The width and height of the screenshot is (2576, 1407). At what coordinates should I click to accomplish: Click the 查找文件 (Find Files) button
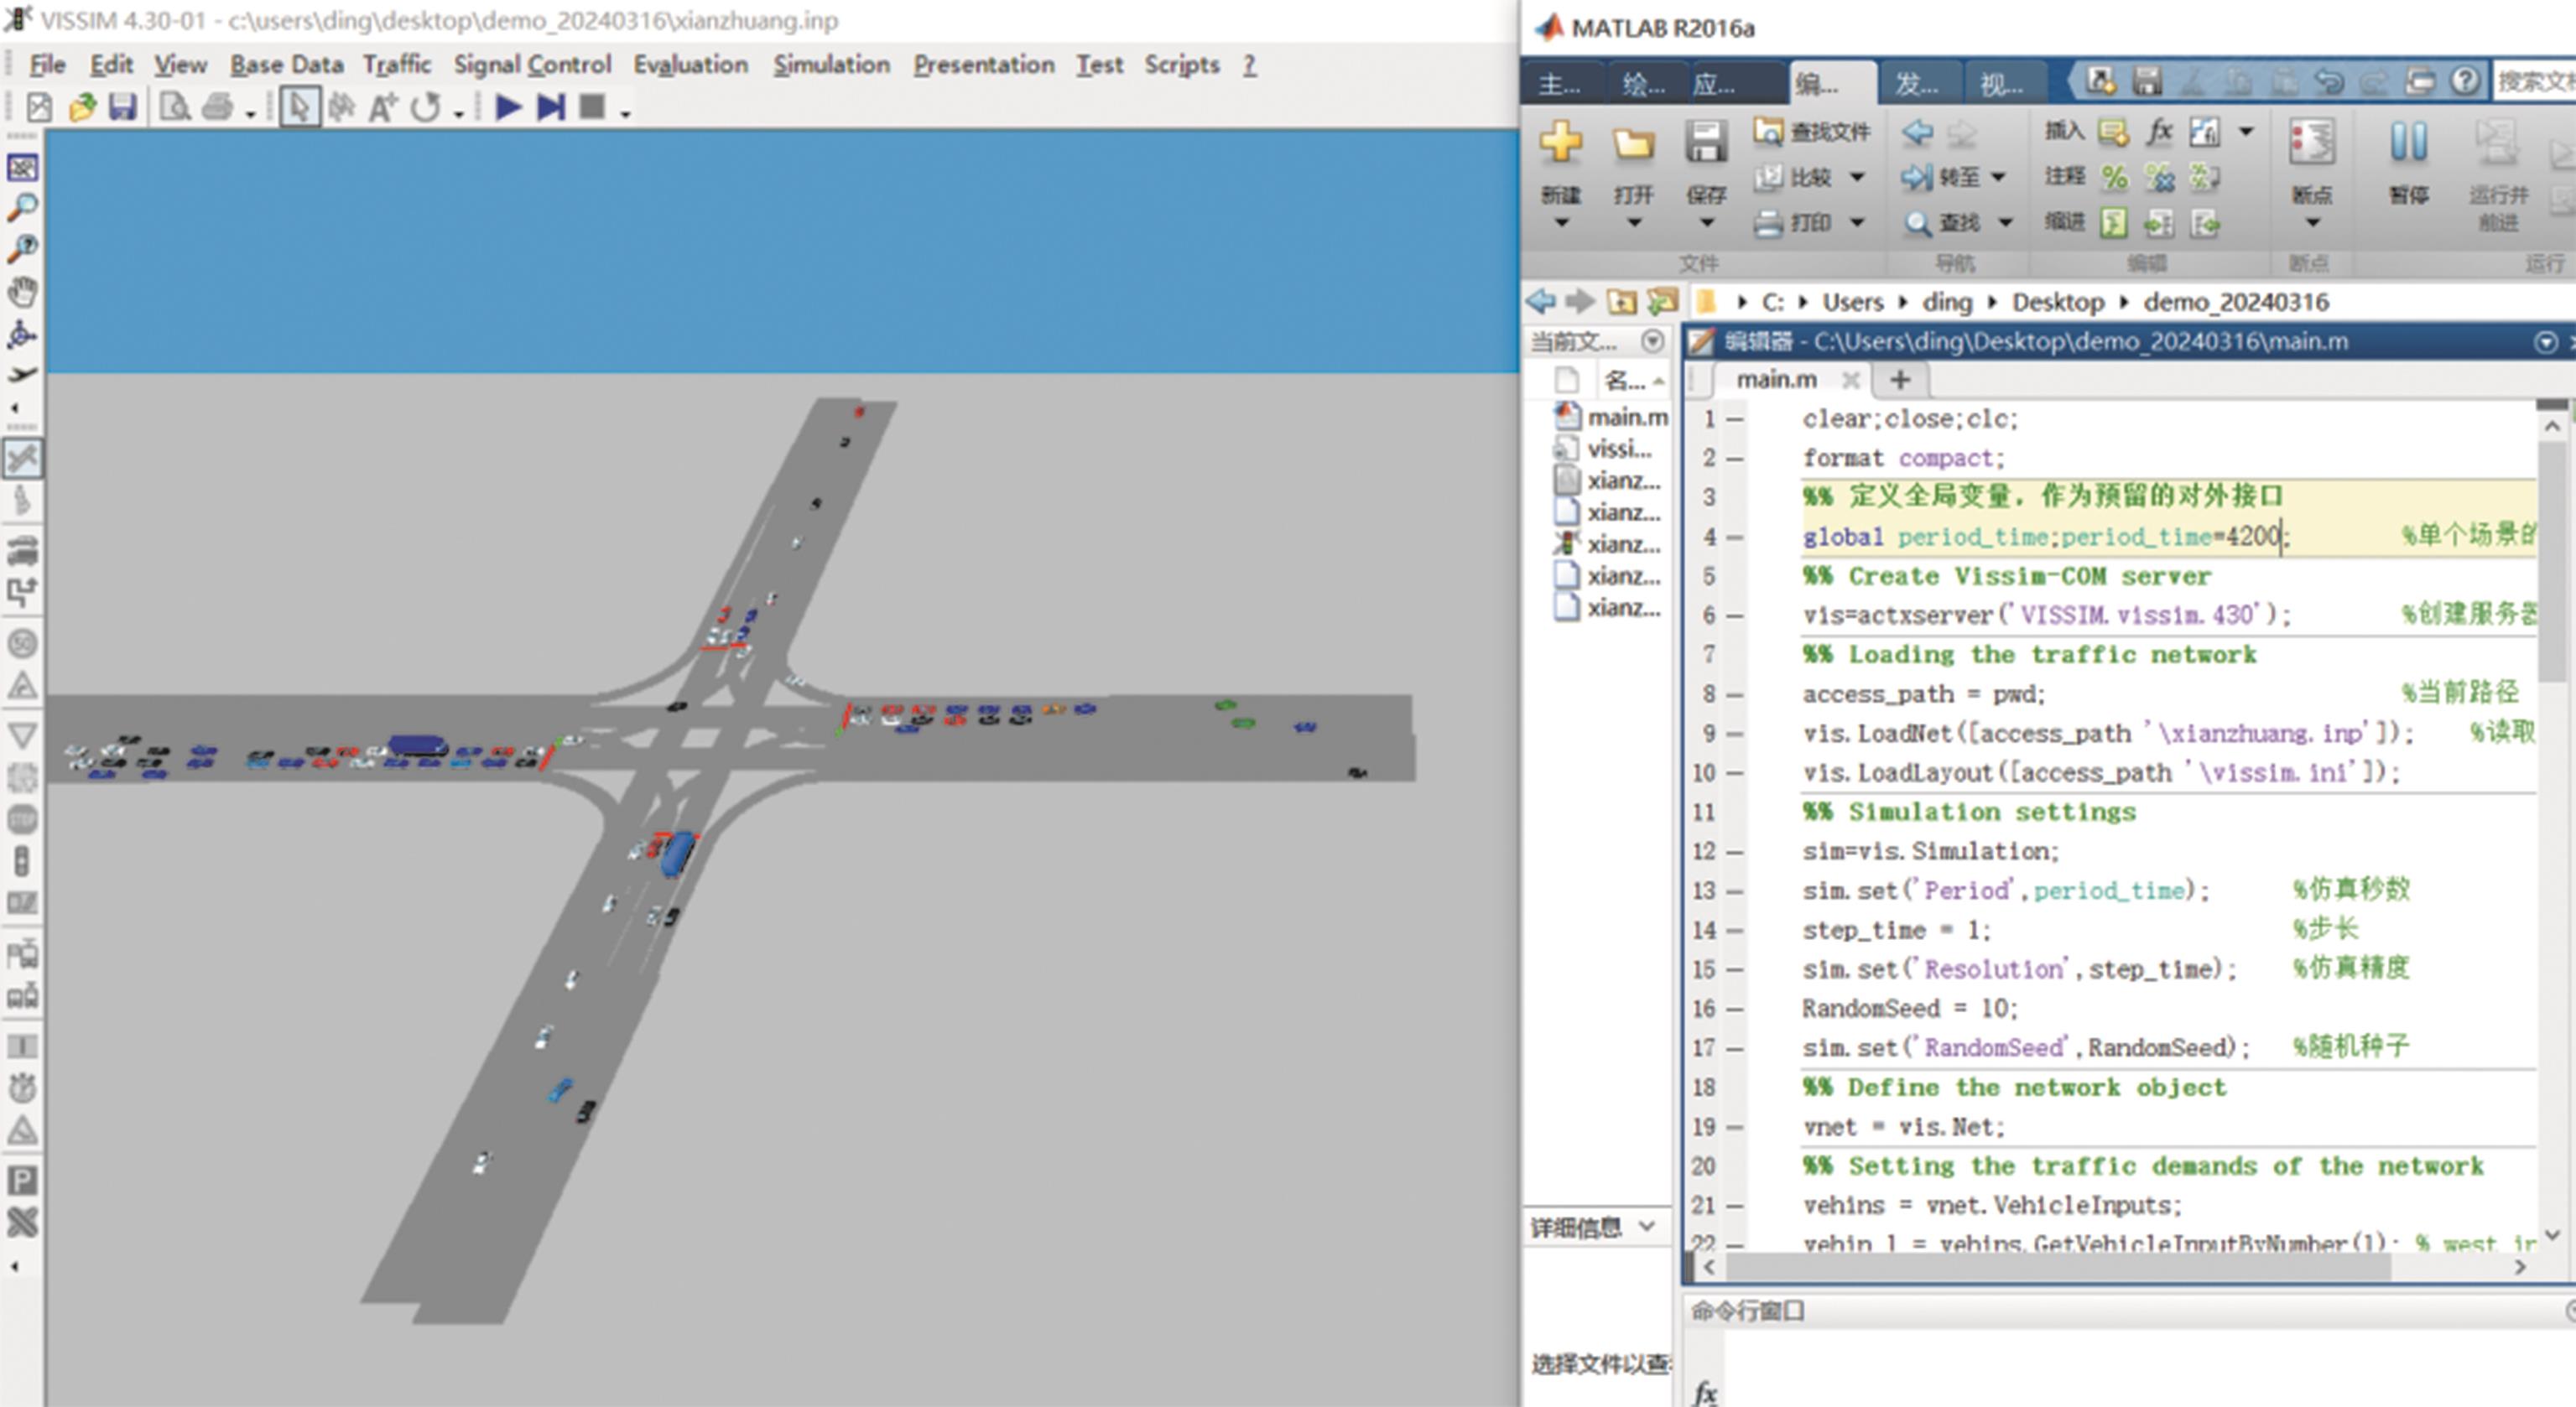point(1811,132)
